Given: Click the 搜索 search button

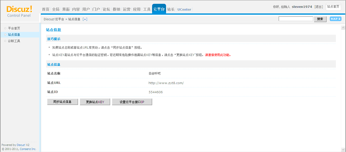Looking at the screenshot, I should (320, 19).
